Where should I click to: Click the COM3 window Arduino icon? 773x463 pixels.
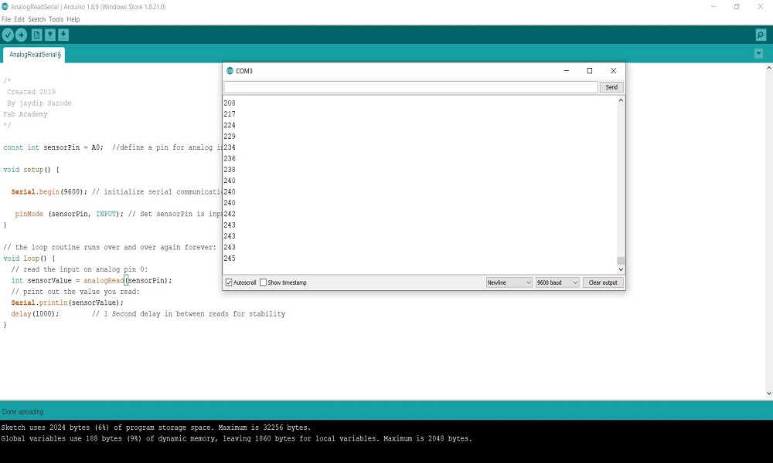pyautogui.click(x=230, y=71)
